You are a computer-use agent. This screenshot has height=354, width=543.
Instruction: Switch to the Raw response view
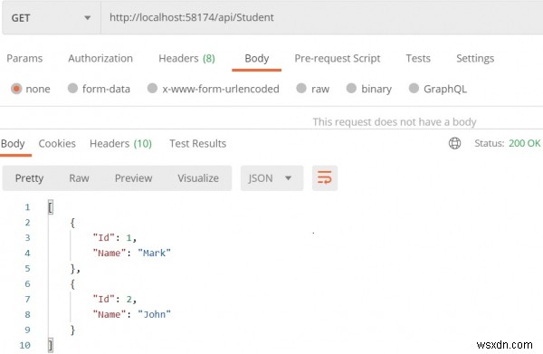[x=79, y=178]
